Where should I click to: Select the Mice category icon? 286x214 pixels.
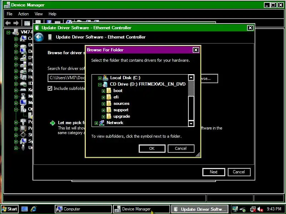23,96
